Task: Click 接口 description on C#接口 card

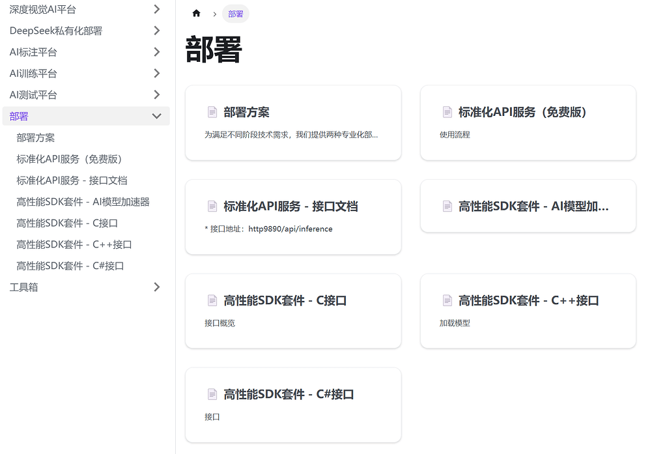Action: coord(212,417)
